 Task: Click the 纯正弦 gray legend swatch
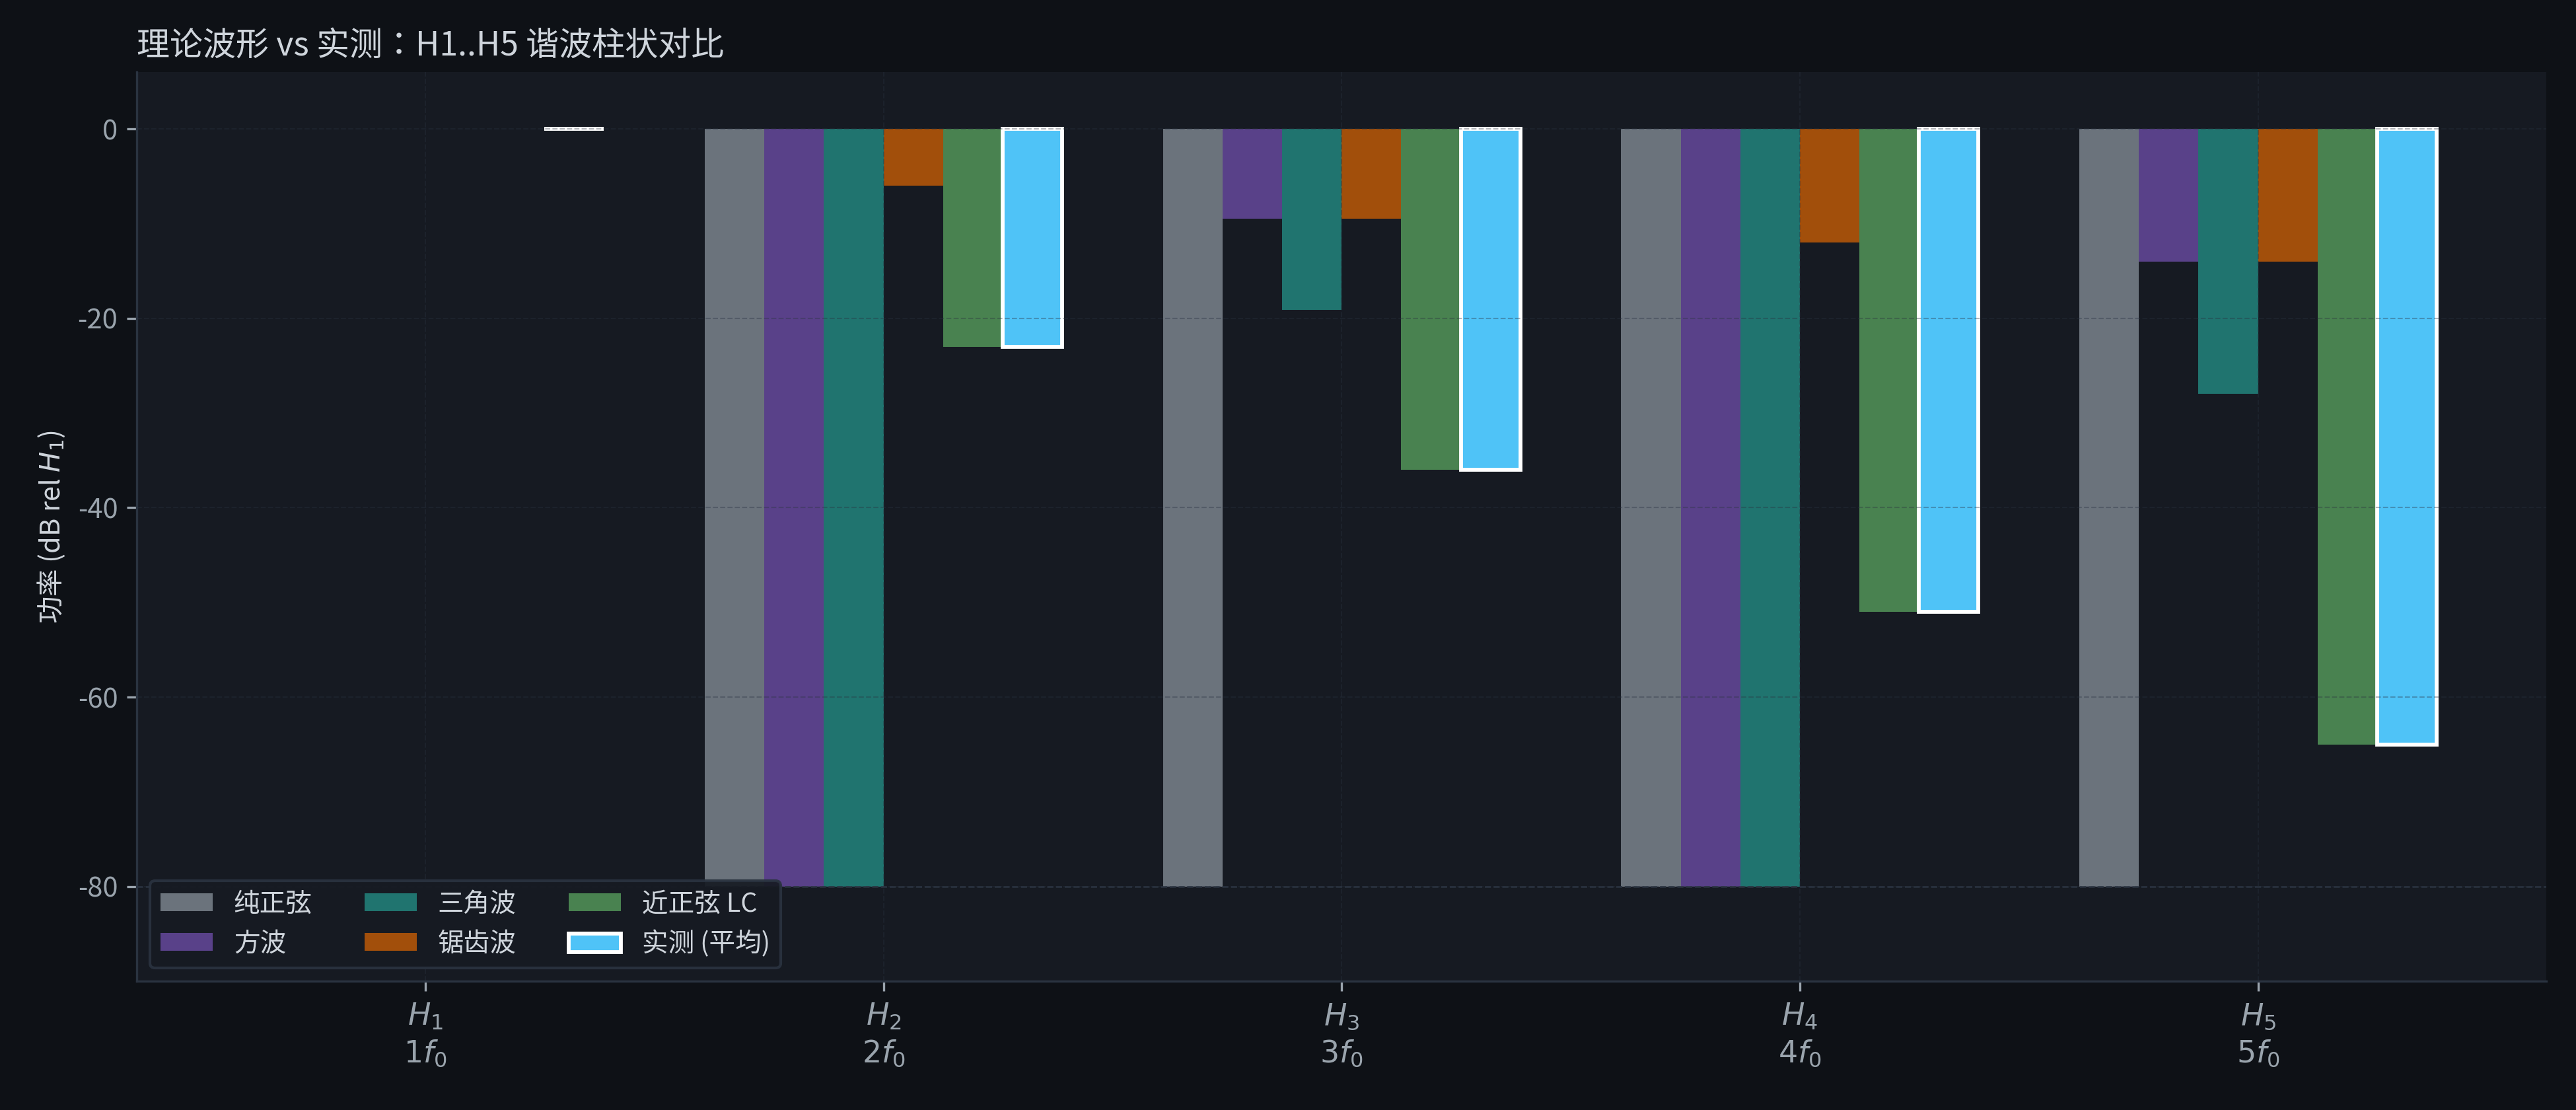tap(186, 902)
